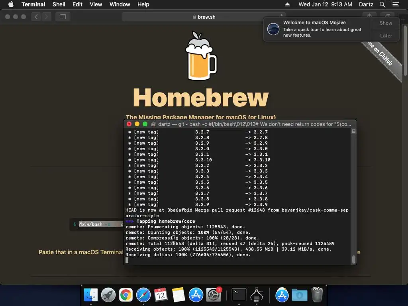
Task: Click the Homebrew tagline subtitle
Action: pyautogui.click(x=201, y=117)
